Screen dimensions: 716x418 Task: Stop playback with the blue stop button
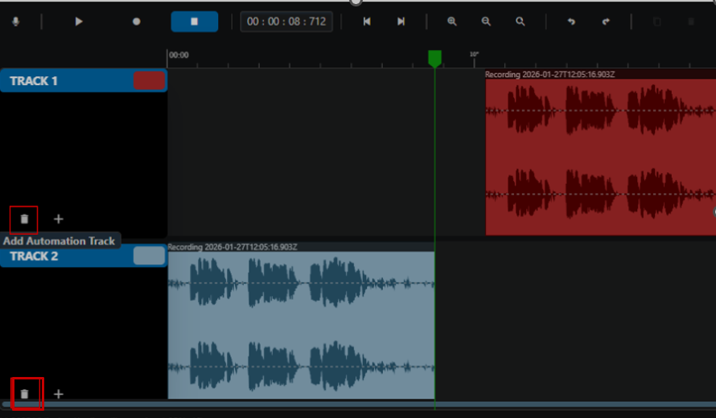[x=195, y=22]
